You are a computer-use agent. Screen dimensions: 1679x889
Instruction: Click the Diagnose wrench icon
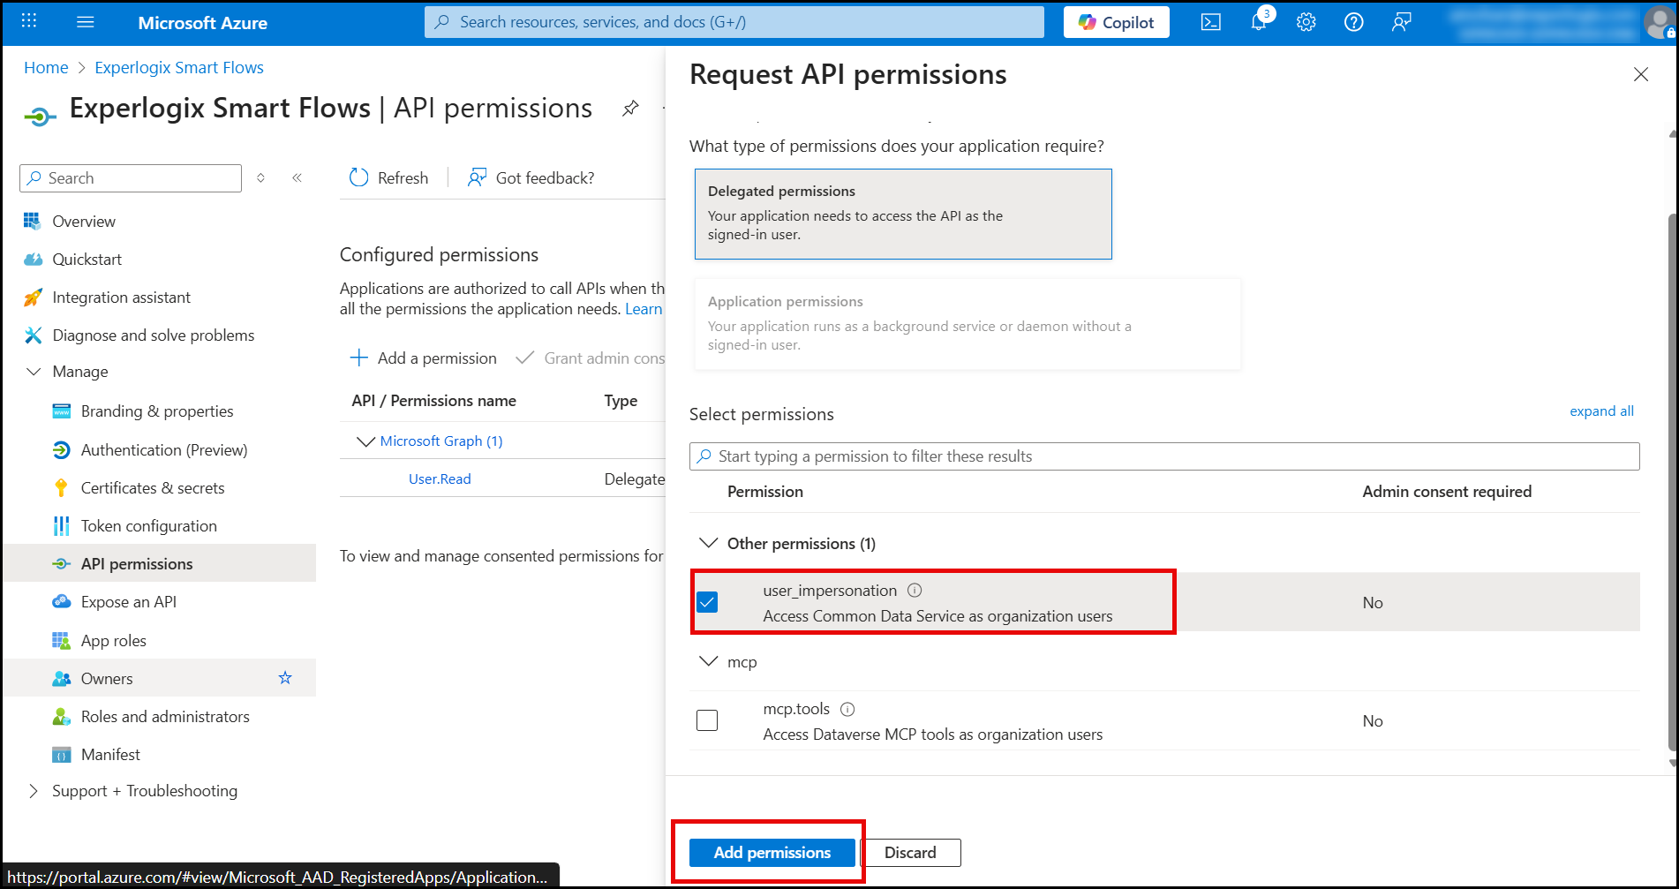[33, 335]
